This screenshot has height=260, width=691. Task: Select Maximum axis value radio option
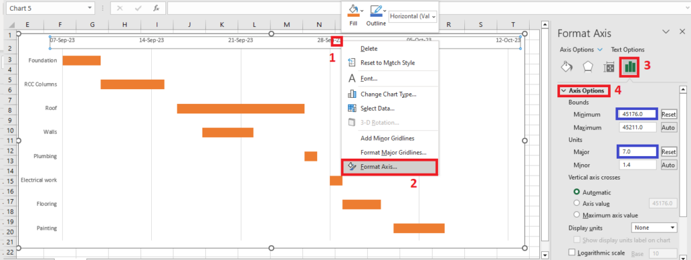(576, 215)
